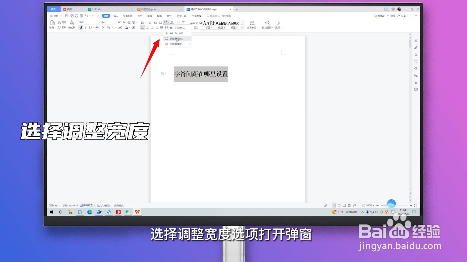Open the 审阅 ribbon tab
This screenshot has width=467, height=262.
tap(150, 16)
